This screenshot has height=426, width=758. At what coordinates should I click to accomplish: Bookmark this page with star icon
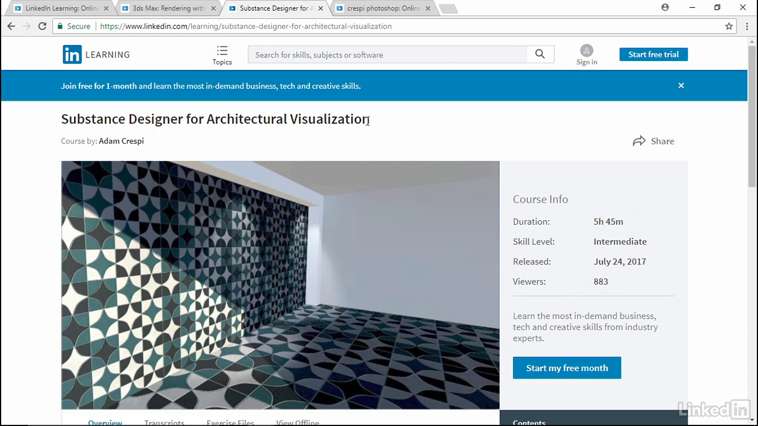729,26
